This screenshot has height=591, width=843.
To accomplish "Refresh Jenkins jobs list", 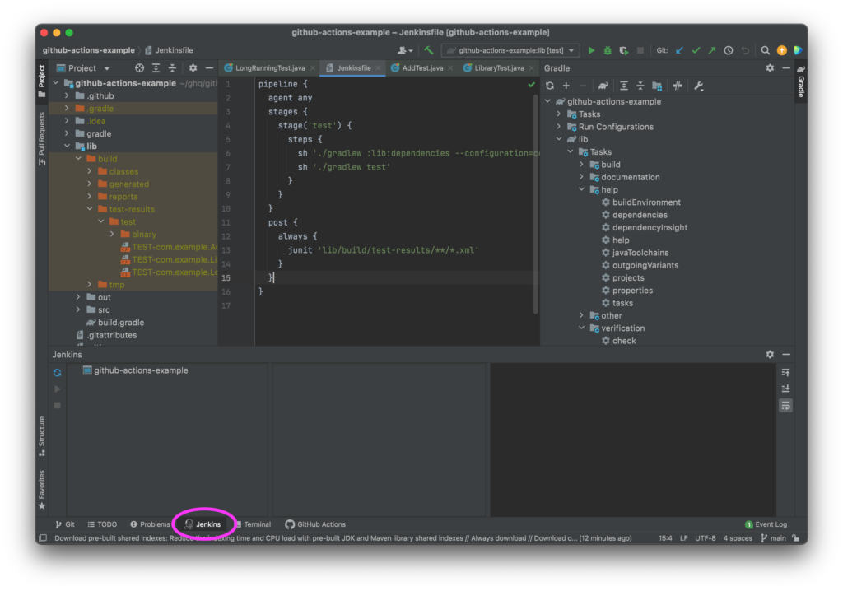I will (58, 372).
